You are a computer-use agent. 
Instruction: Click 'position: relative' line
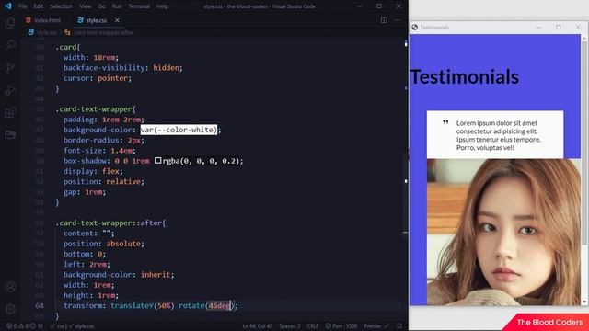click(104, 182)
